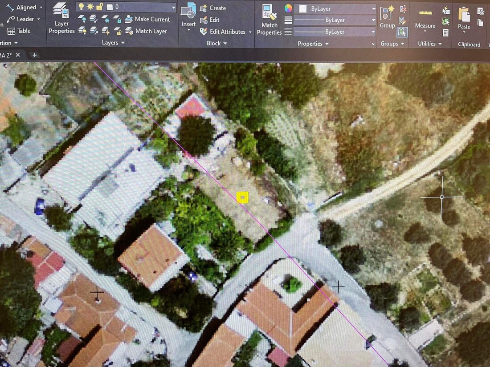The width and height of the screenshot is (490, 367).
Task: Toggle the layer on/off lightbulb icon
Action: click(x=82, y=7)
